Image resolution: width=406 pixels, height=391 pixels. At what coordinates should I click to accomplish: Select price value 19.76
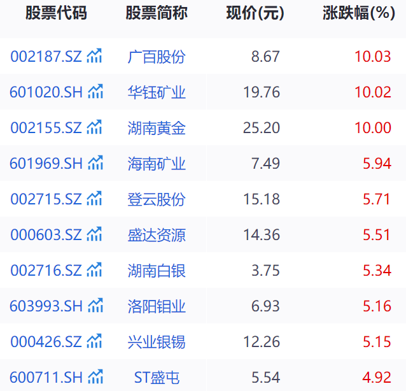(x=262, y=92)
